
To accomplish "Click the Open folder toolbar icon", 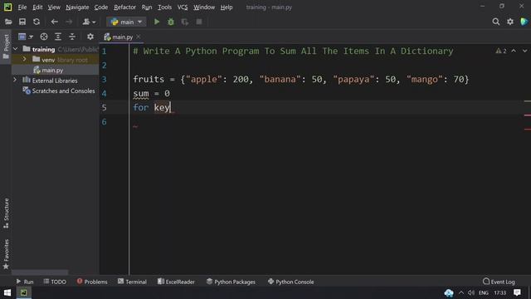I will pyautogui.click(x=8, y=22).
